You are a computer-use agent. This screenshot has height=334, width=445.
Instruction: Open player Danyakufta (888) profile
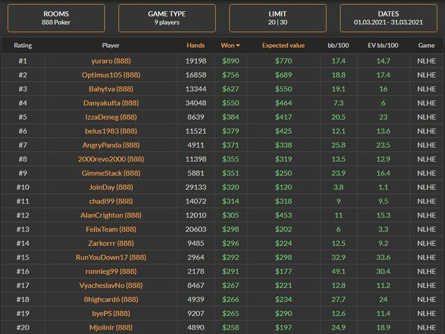point(111,103)
